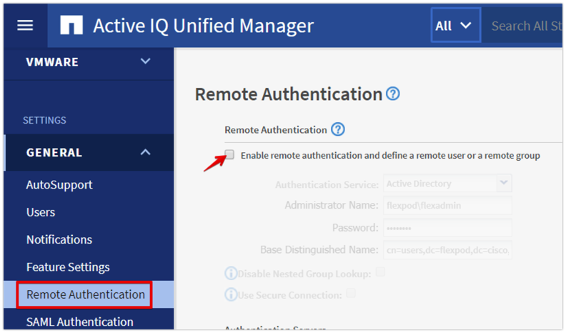Image resolution: width=566 pixels, height=333 pixels.
Task: Click the Administrator Name field
Action: (x=447, y=205)
